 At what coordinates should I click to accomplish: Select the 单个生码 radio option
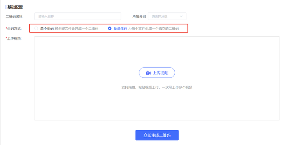(36, 29)
